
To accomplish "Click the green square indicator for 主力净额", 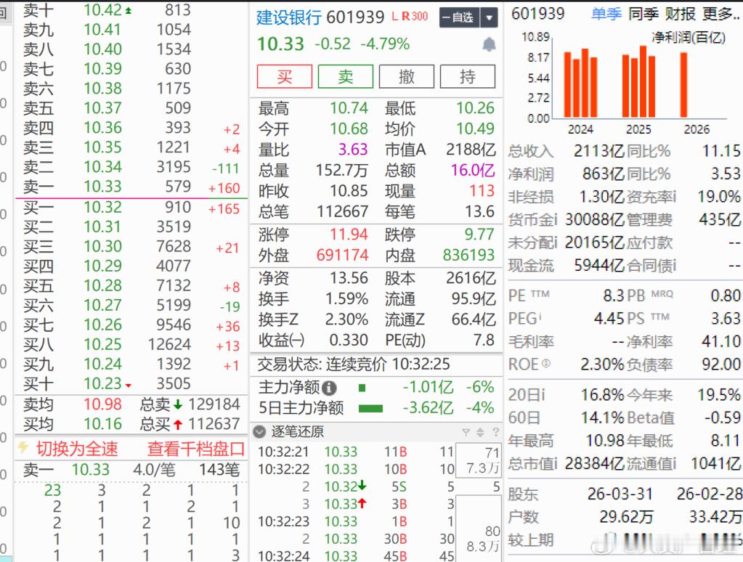I will [362, 388].
